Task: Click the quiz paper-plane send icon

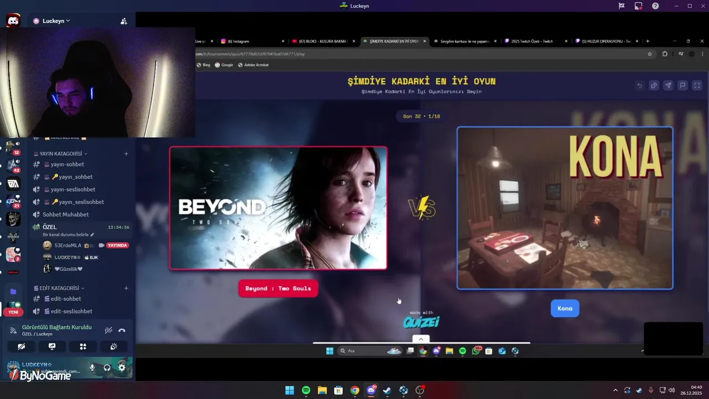Action: pos(669,85)
